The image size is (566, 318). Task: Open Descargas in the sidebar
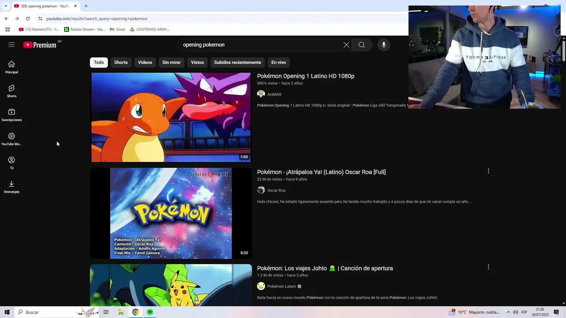pyautogui.click(x=11, y=187)
